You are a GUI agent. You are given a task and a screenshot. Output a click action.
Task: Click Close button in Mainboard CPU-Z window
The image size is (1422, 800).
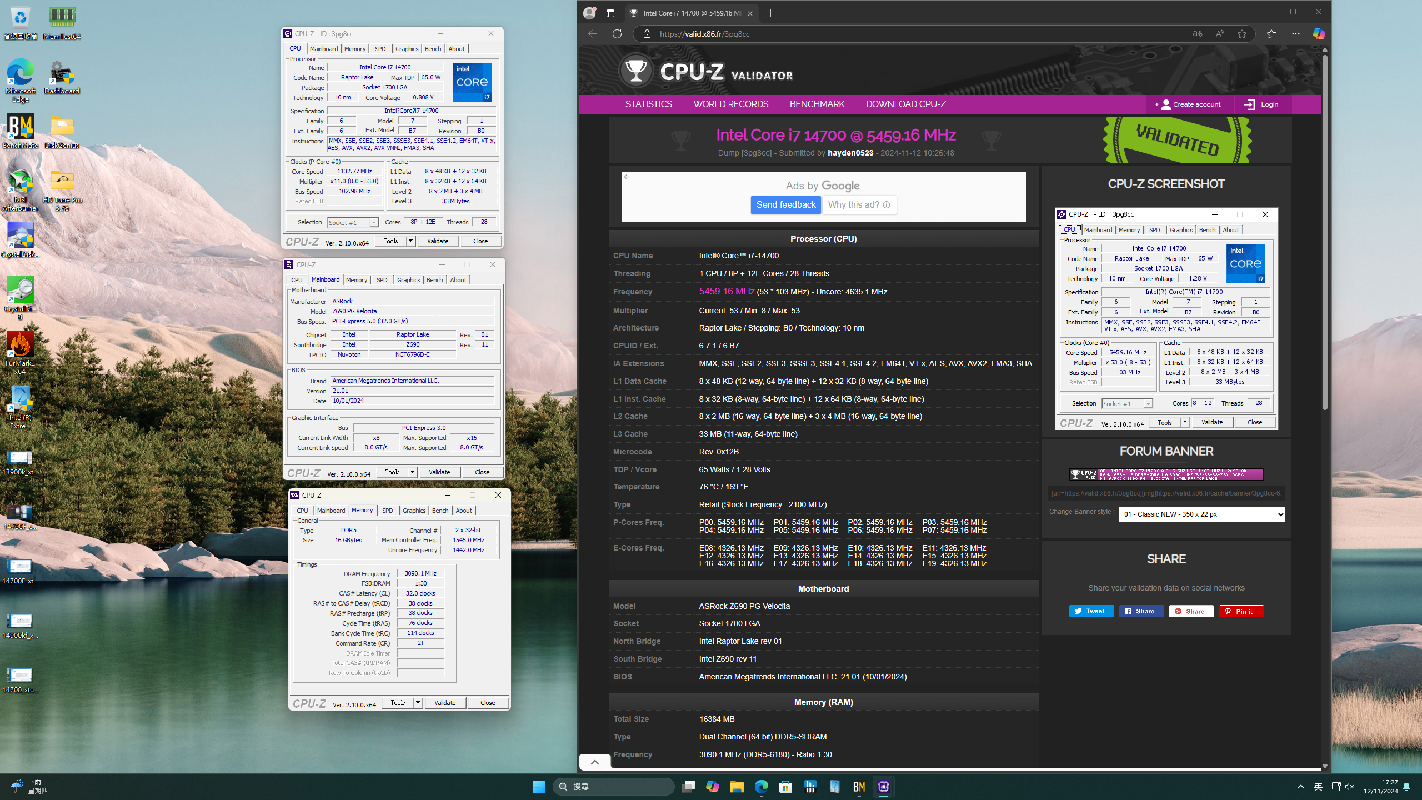pyautogui.click(x=482, y=472)
